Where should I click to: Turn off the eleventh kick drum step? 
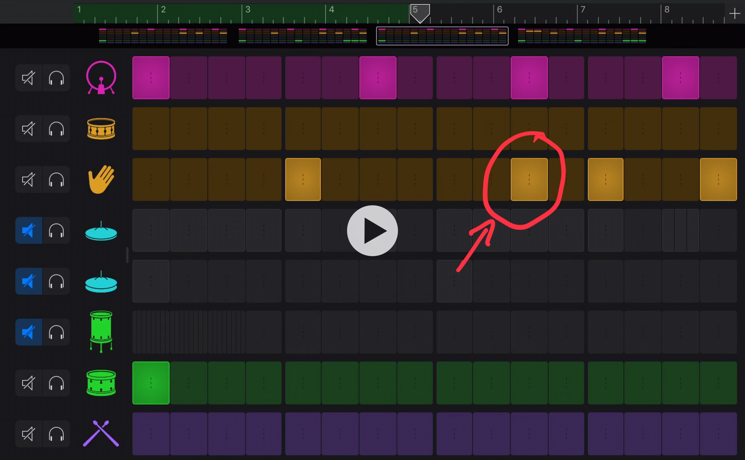[x=529, y=78]
